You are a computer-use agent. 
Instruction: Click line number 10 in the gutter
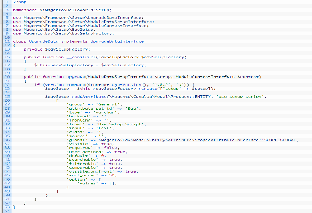(x=7, y=38)
